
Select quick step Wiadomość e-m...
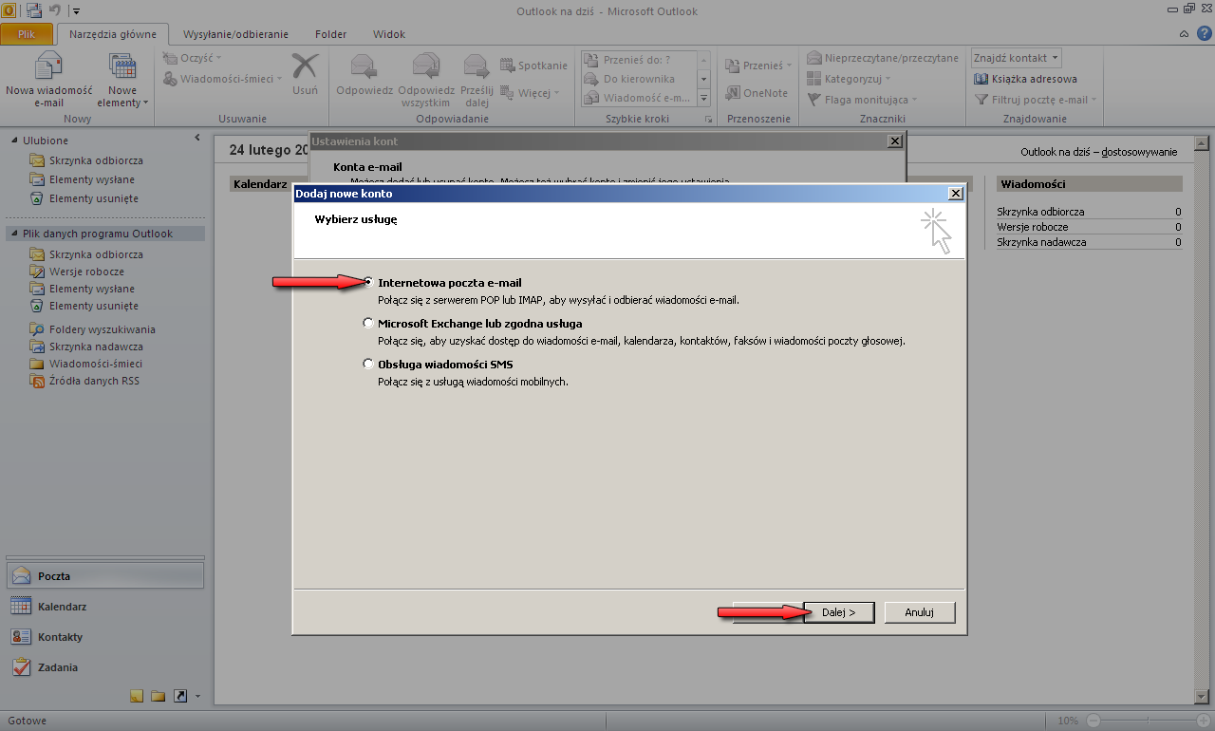pos(638,98)
